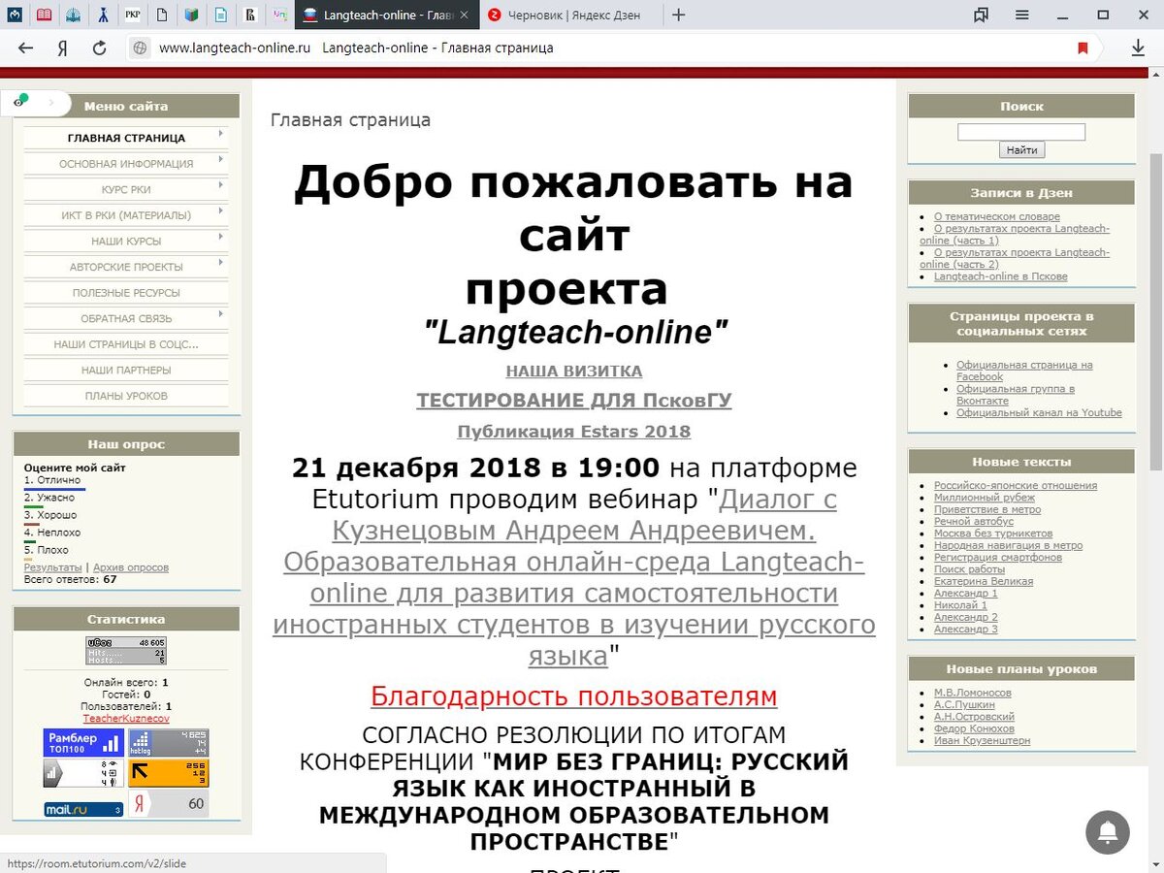Open Langteach-online в Пскове link
Screen dimensions: 1164x873
(1001, 276)
